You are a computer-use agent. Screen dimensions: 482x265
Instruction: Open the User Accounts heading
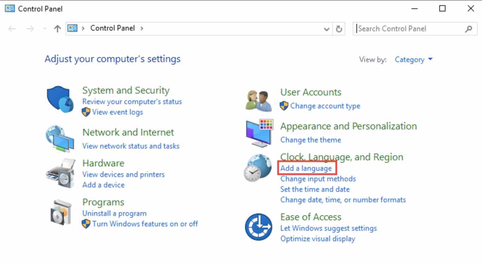[311, 92]
